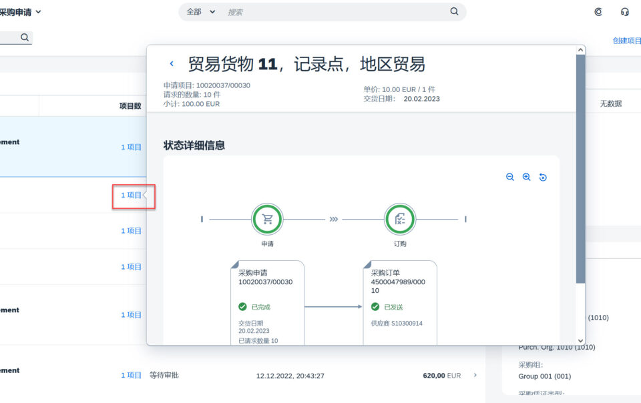Click the green 已发送 status check icon
The width and height of the screenshot is (641, 403).
375,307
